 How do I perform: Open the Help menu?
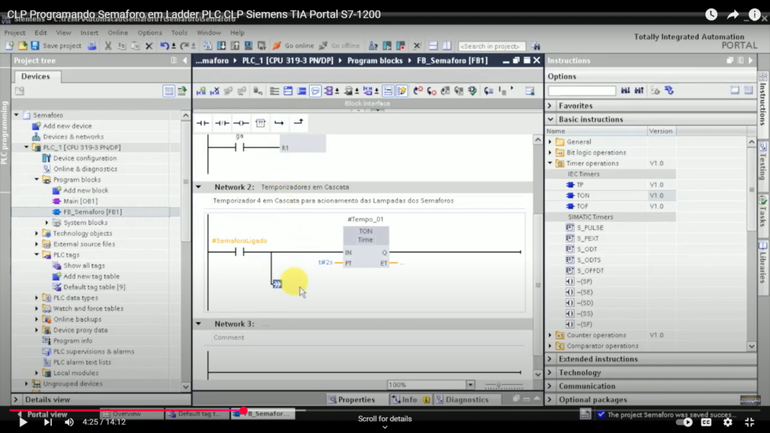coord(237,32)
